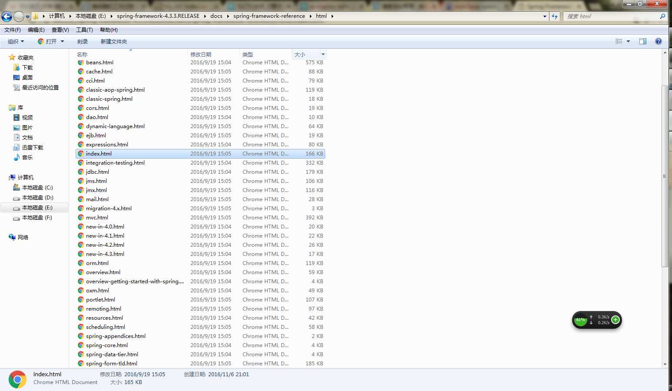Expand the breadcrumb arrow after html
This screenshot has width=672, height=391.
[332, 16]
